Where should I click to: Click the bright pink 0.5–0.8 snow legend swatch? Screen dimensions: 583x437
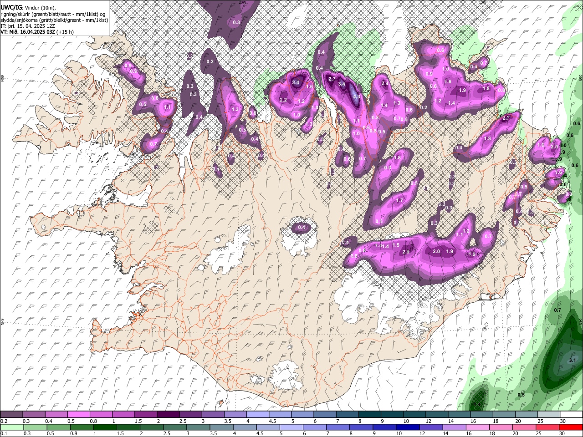[78, 415]
